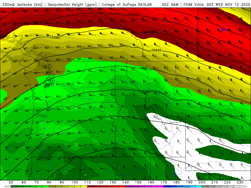251x188 pixels.
Task: Click the dark maroon swatch after 110
Action: pyautogui.click(x=90, y=186)
